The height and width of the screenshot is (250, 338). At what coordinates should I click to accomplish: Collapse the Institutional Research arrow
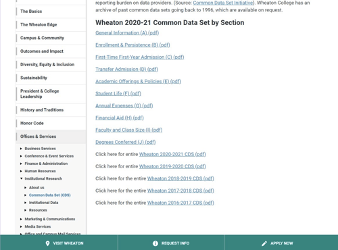point(21,178)
